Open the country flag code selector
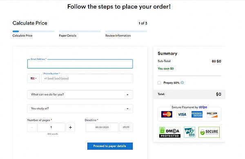The width and height of the screenshot is (245, 159). click(x=33, y=79)
